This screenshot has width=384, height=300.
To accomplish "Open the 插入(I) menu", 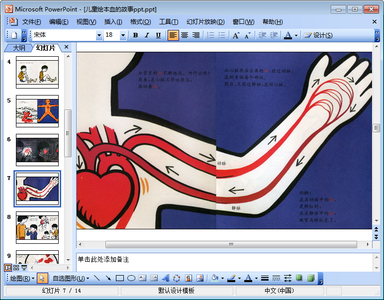I will coord(113,22).
